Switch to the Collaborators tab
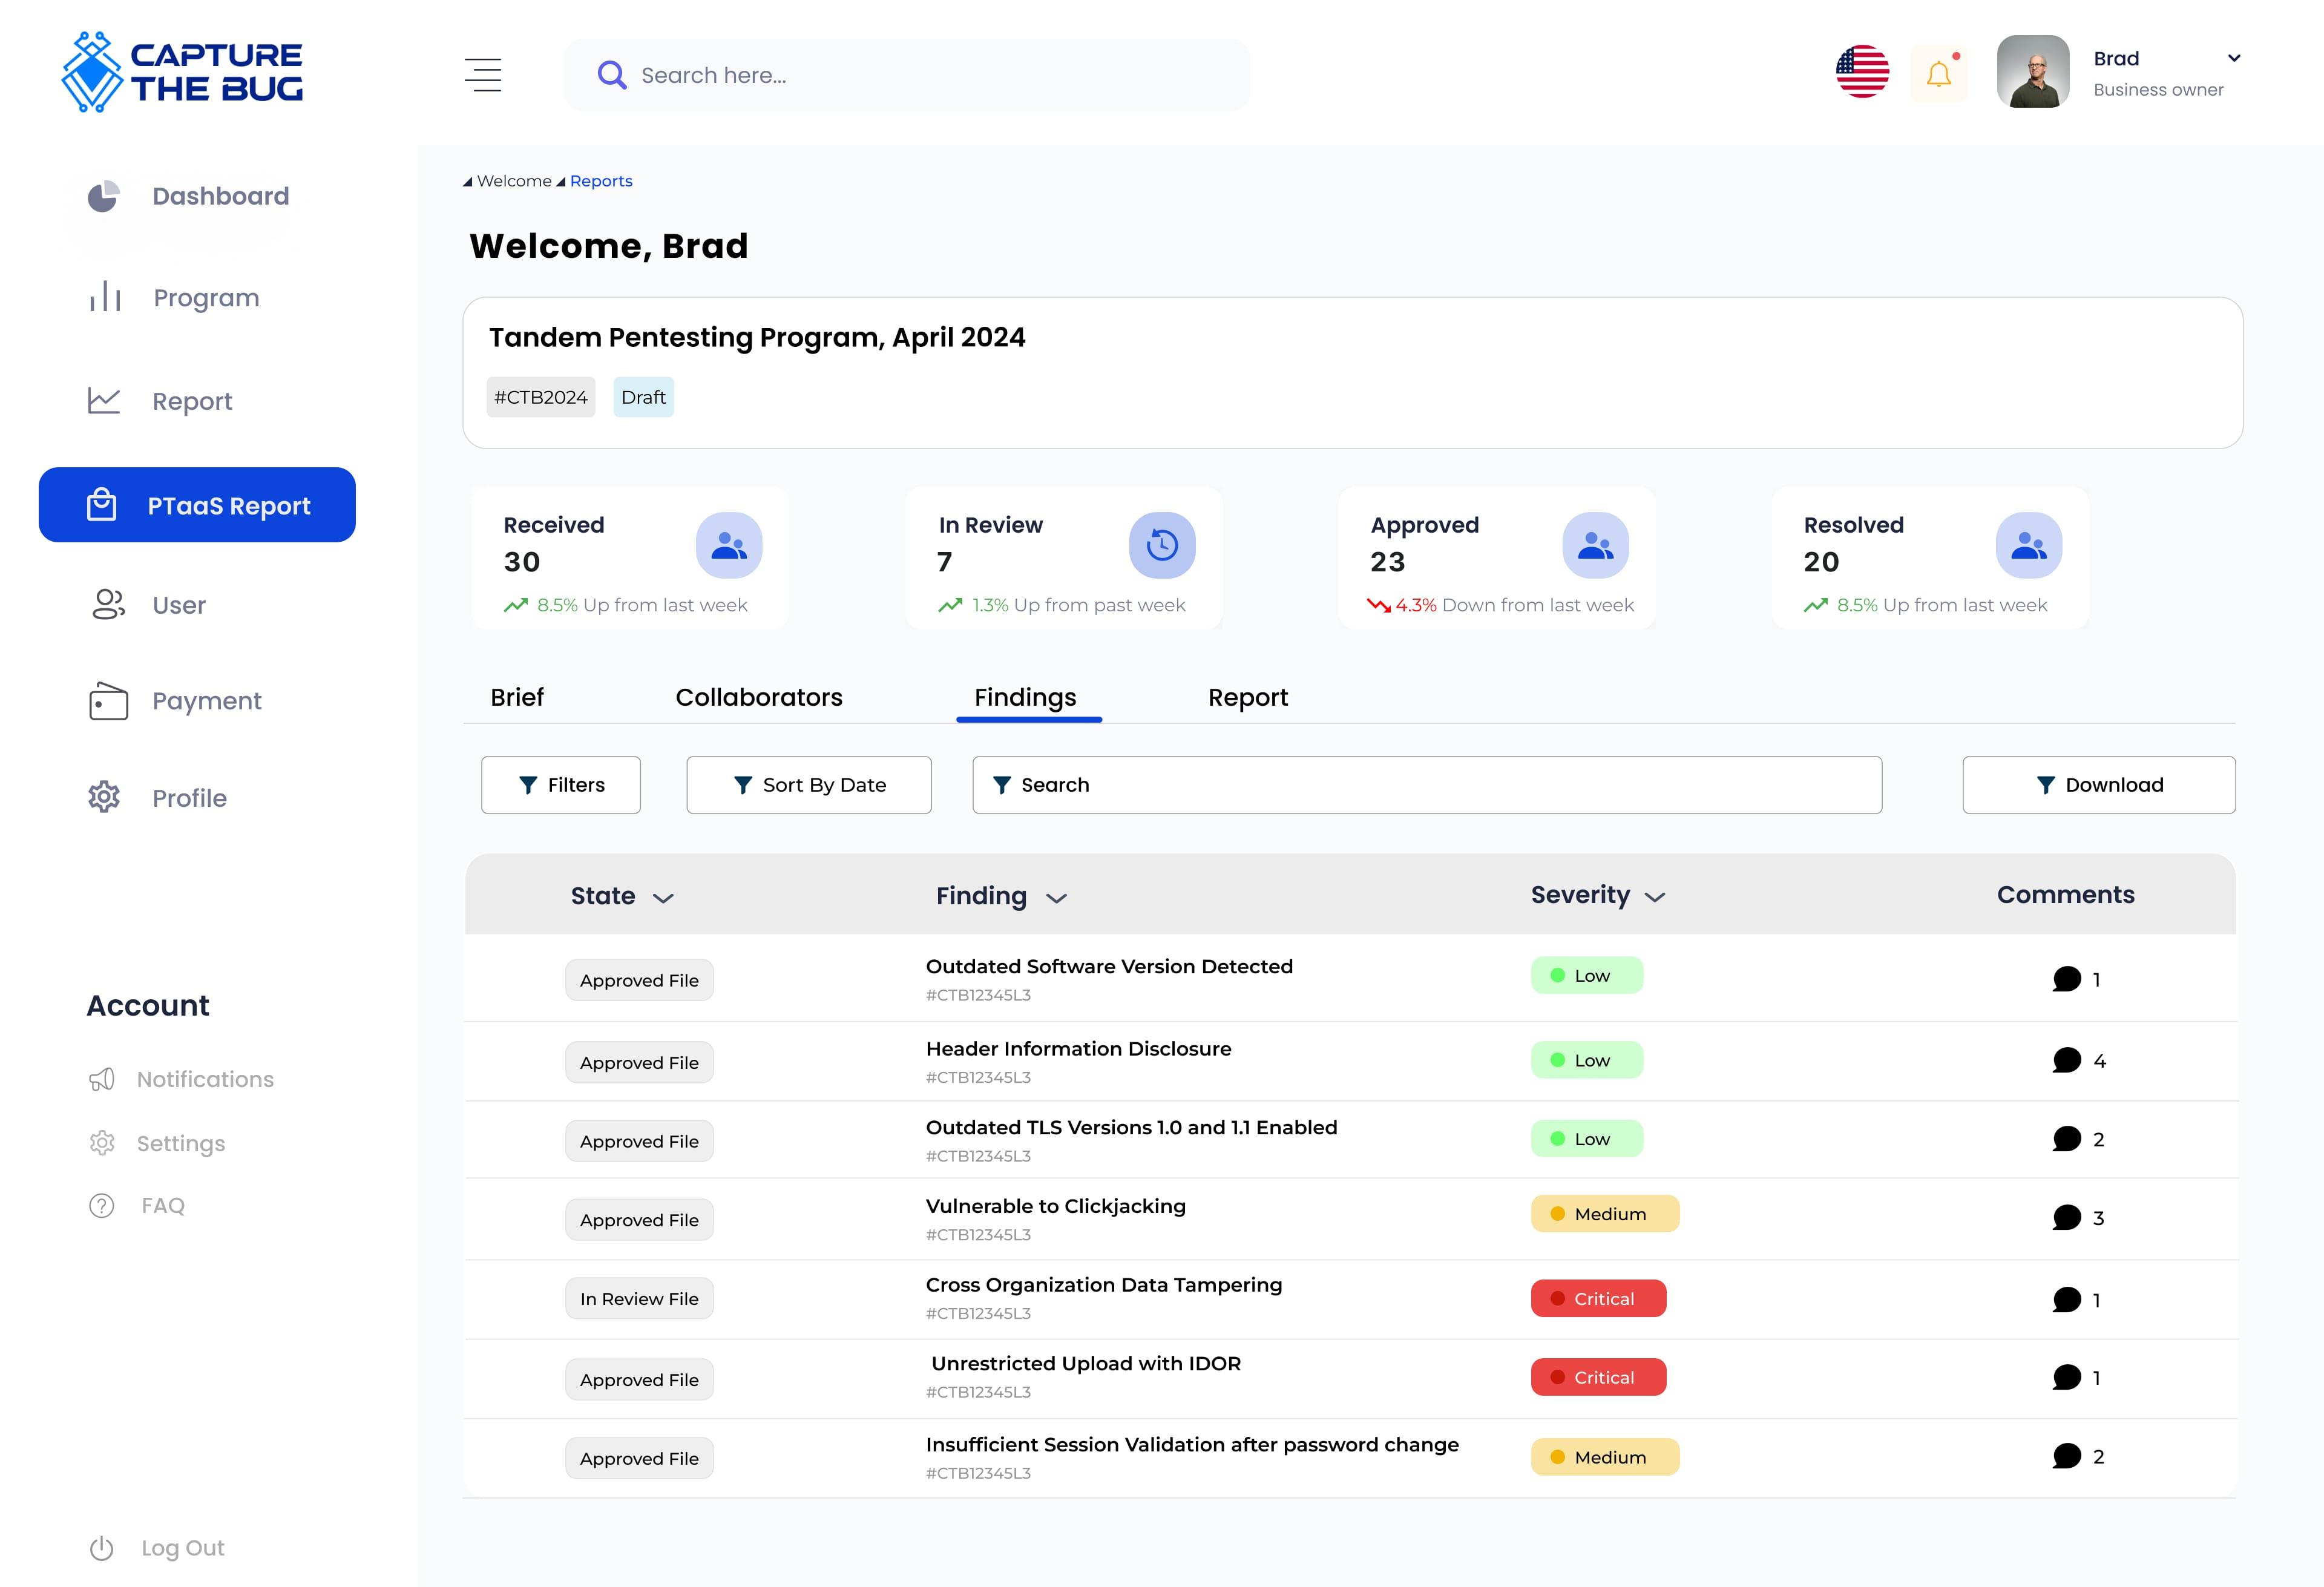 tap(759, 697)
